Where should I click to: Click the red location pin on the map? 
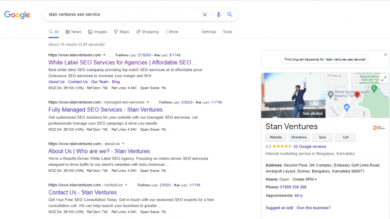pos(357,95)
